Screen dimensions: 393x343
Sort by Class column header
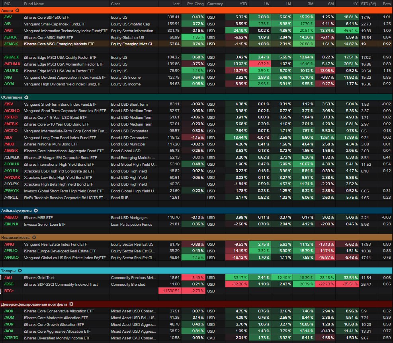coord(115,4)
